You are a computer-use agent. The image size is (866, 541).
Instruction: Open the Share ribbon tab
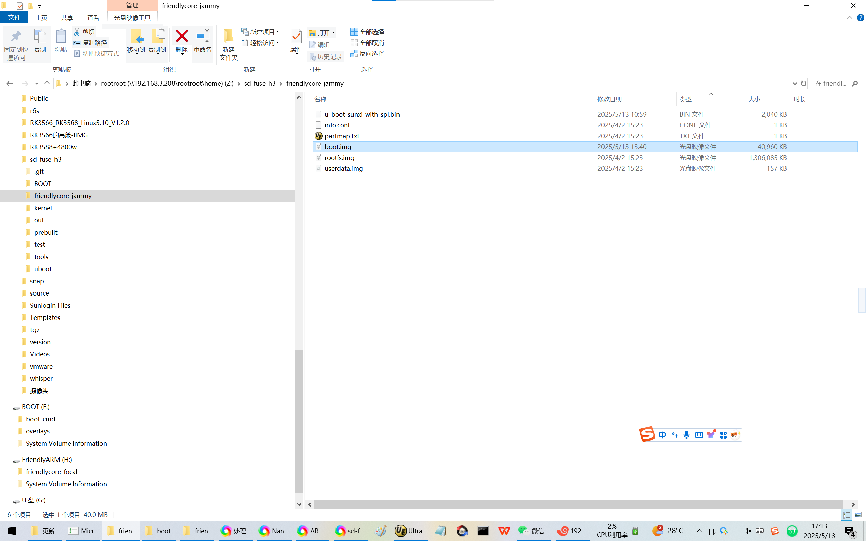[x=67, y=18]
